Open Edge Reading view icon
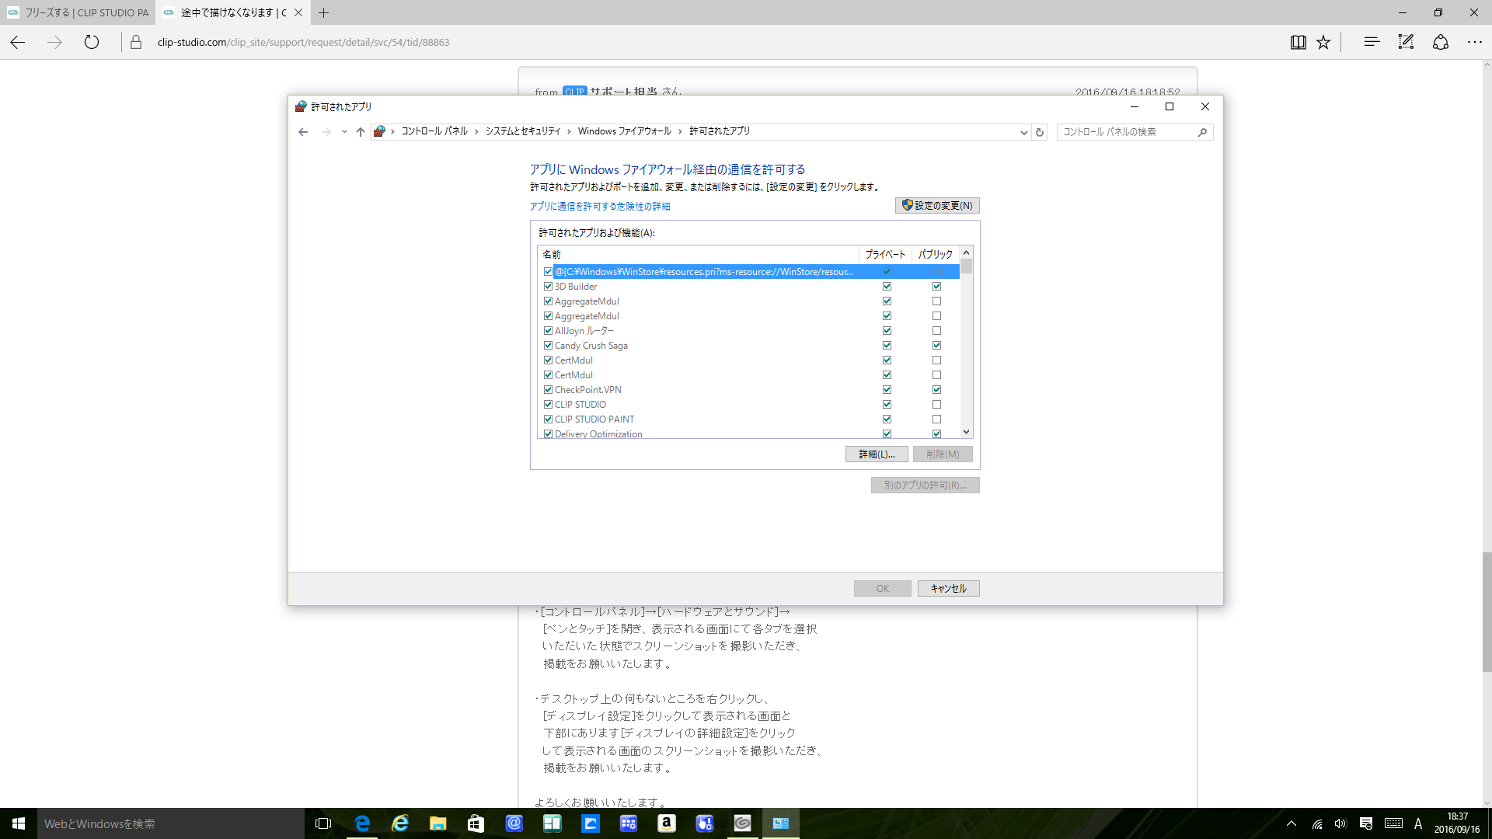Image resolution: width=1492 pixels, height=839 pixels. coord(1298,43)
